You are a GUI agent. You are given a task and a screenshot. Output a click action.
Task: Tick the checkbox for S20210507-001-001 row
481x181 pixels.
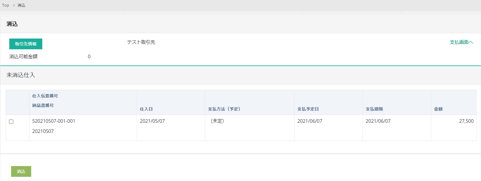[11, 122]
